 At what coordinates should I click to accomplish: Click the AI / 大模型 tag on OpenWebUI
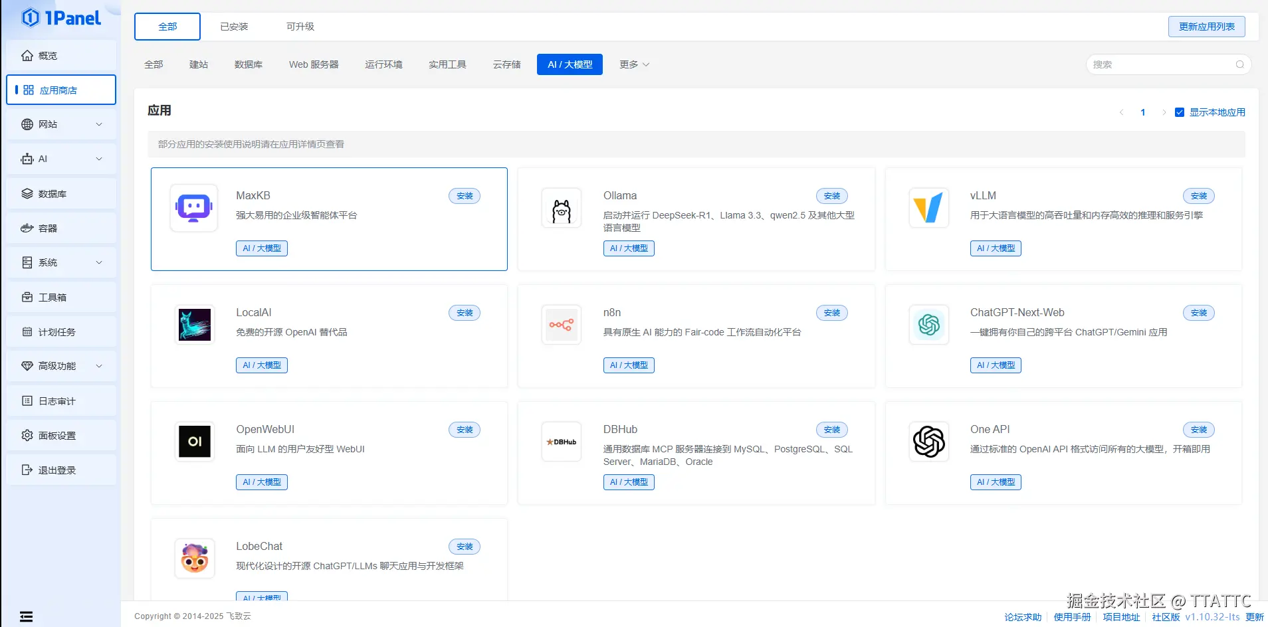click(x=262, y=482)
